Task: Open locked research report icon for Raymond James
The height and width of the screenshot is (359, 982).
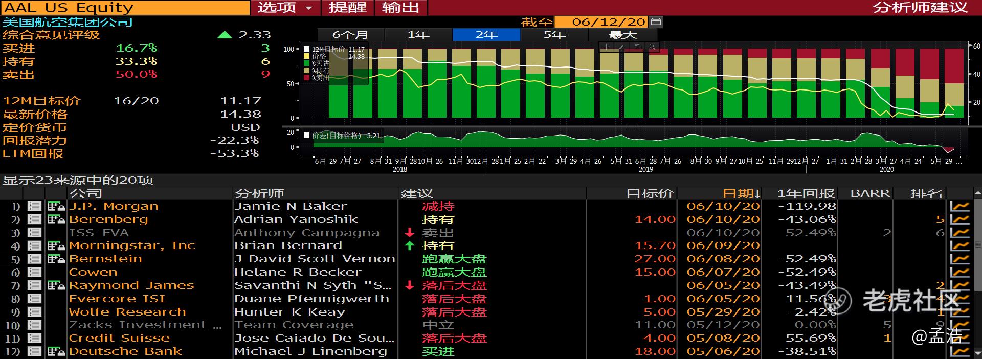Action: pos(56,285)
